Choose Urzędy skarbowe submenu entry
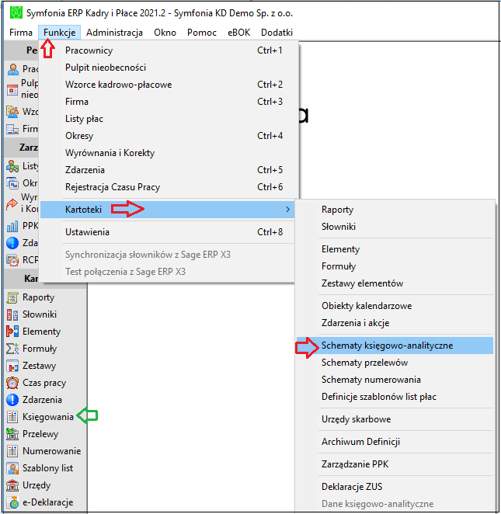 coord(395,419)
